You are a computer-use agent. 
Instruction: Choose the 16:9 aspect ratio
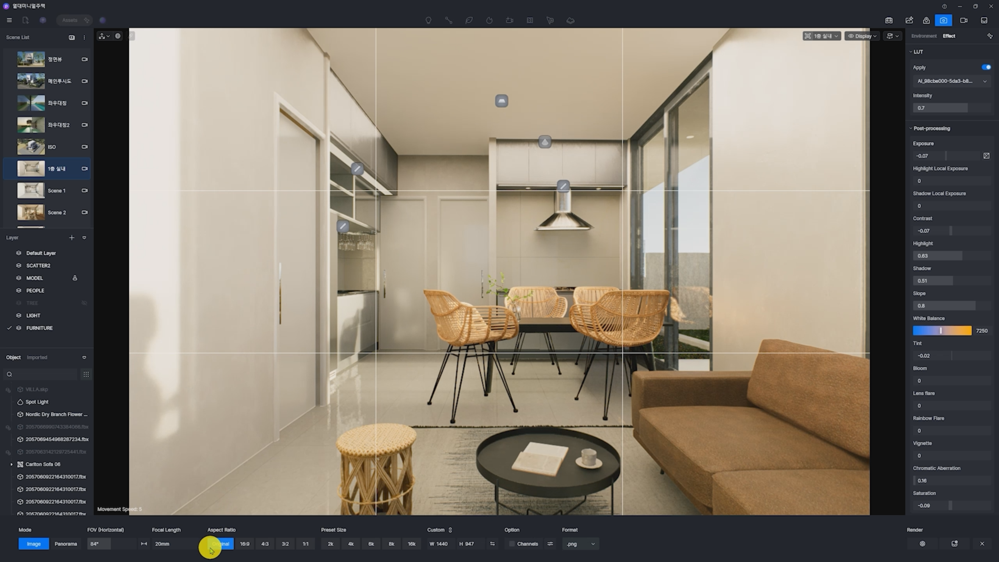tap(245, 544)
